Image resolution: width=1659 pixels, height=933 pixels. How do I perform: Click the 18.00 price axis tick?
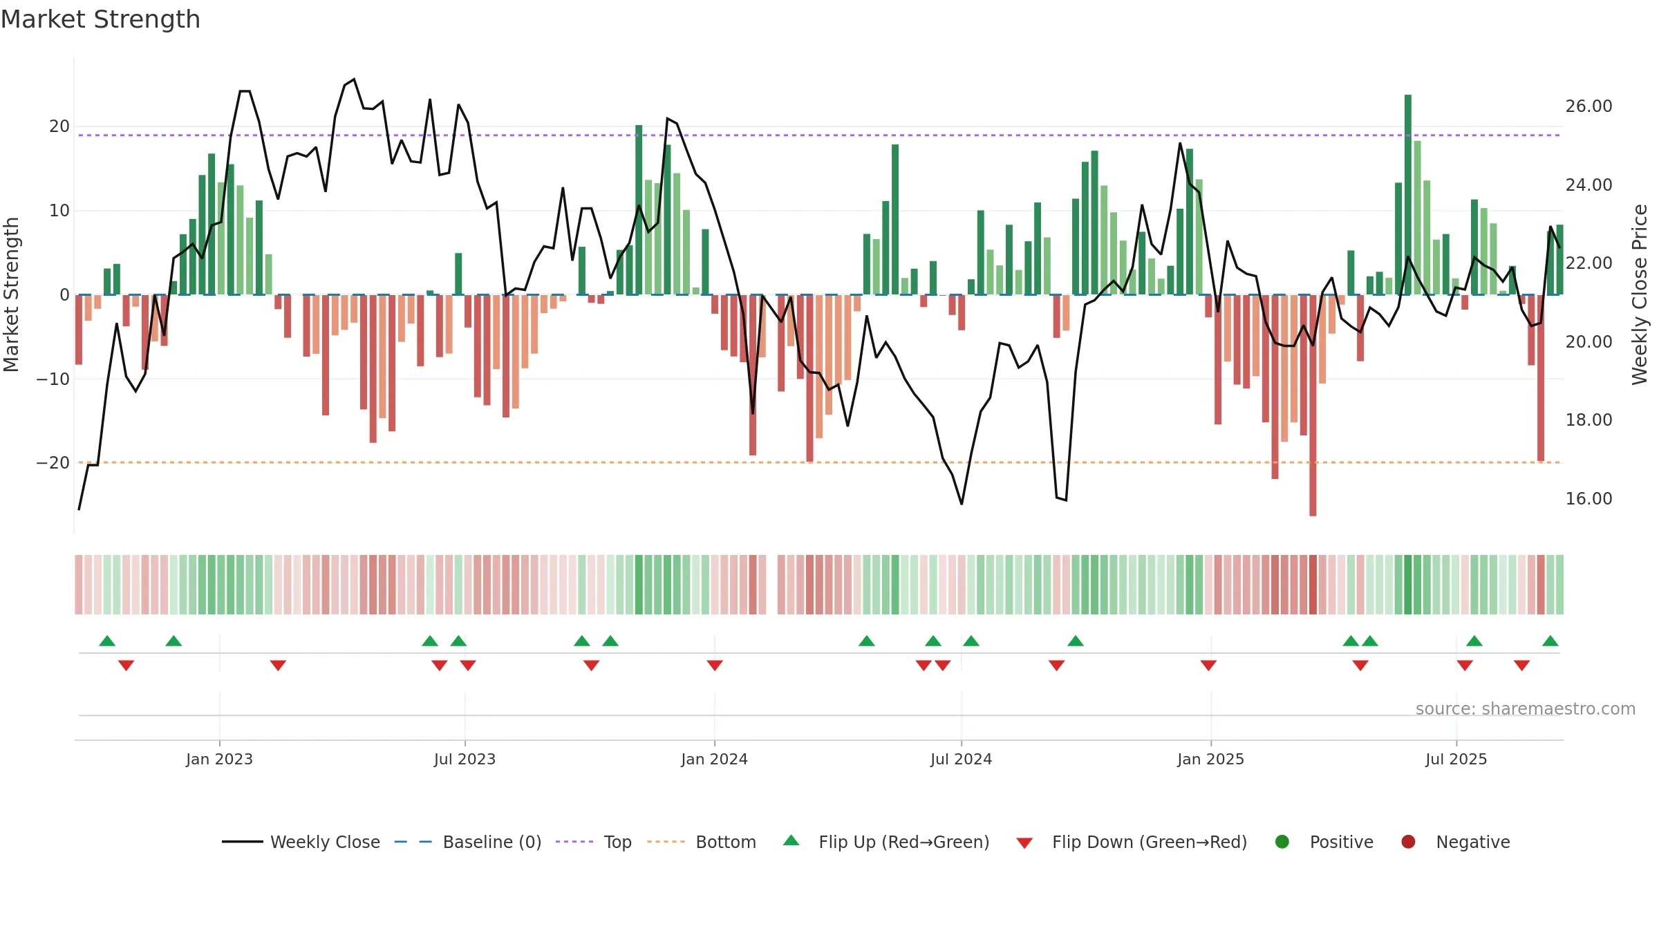(x=1588, y=420)
